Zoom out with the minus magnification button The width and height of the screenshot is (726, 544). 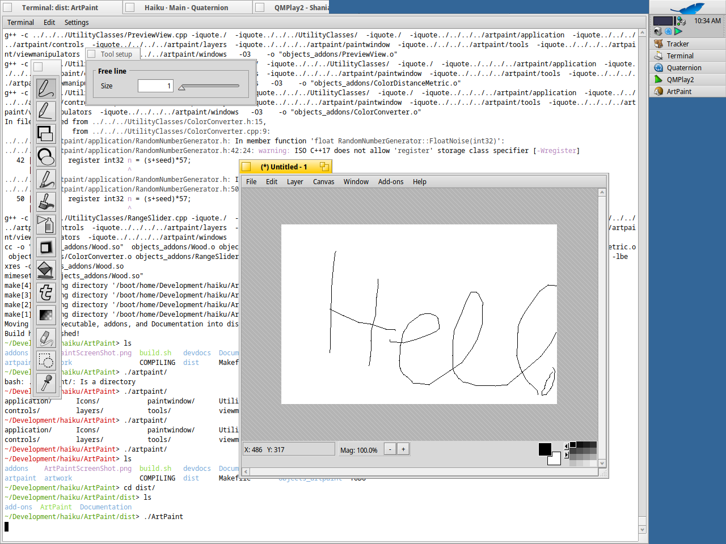tap(390, 449)
